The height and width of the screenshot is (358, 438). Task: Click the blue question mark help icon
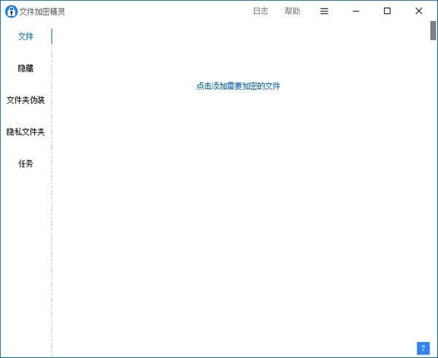point(423,348)
